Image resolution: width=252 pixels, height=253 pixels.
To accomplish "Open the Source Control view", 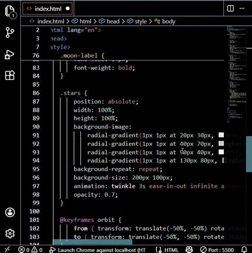I will pos(10,33).
